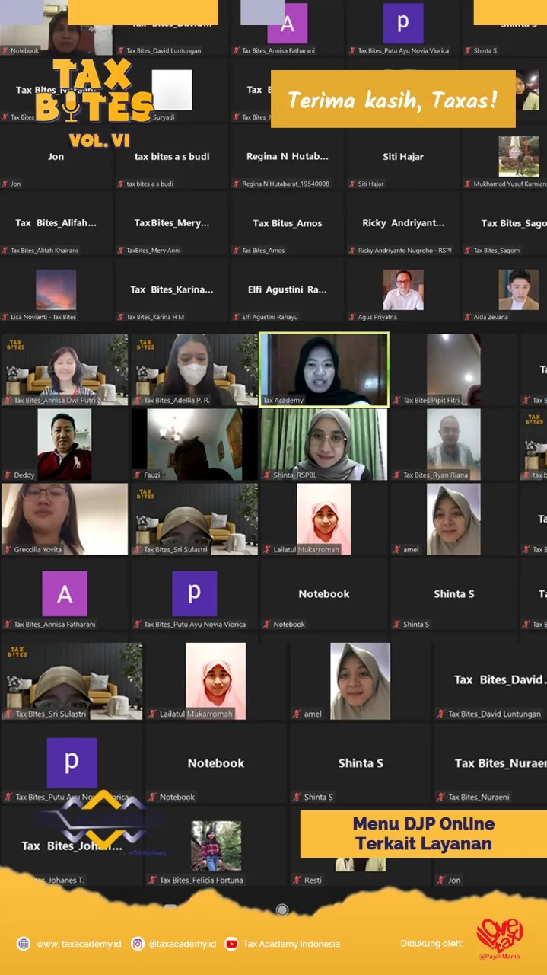This screenshot has width=547, height=975.
Task: Click the muted mic icon beside Fauzi
Action: [138, 475]
